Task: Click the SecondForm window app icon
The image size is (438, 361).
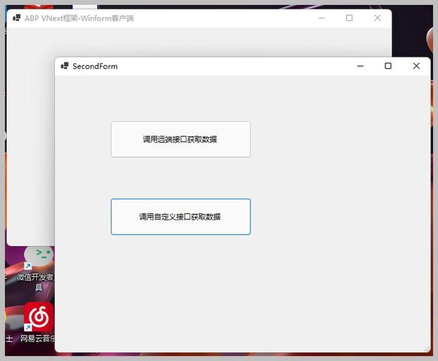Action: coord(64,66)
